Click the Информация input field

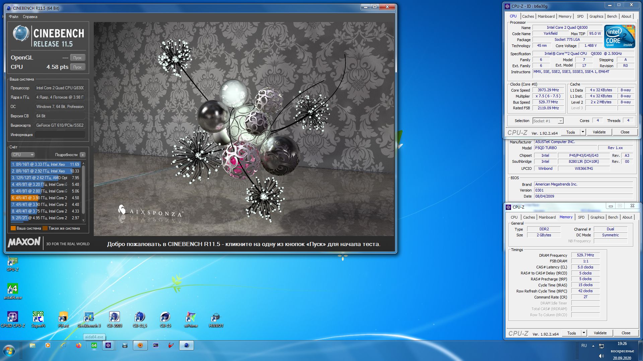60,135
